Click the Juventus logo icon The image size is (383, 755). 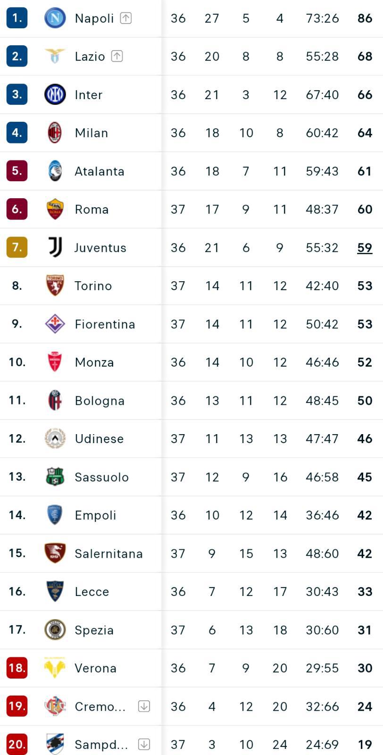pyautogui.click(x=55, y=247)
